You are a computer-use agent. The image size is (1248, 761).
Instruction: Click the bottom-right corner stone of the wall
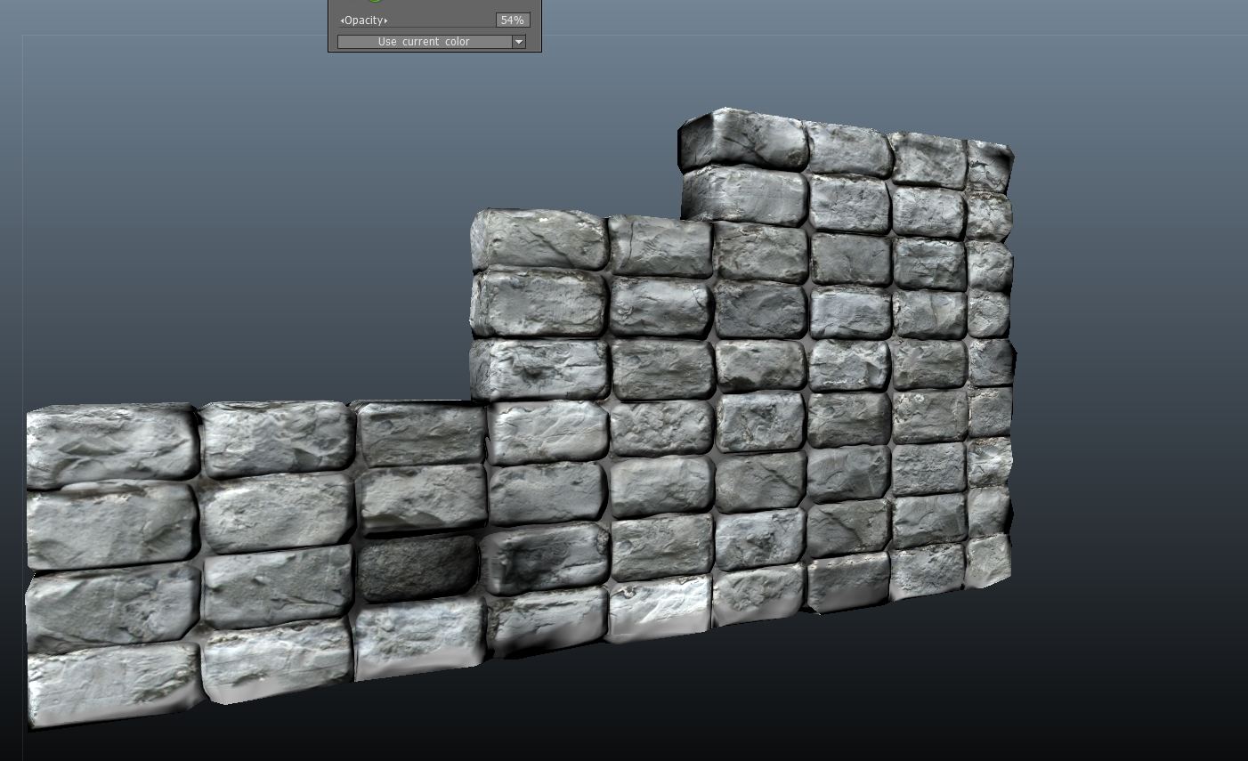tap(988, 561)
